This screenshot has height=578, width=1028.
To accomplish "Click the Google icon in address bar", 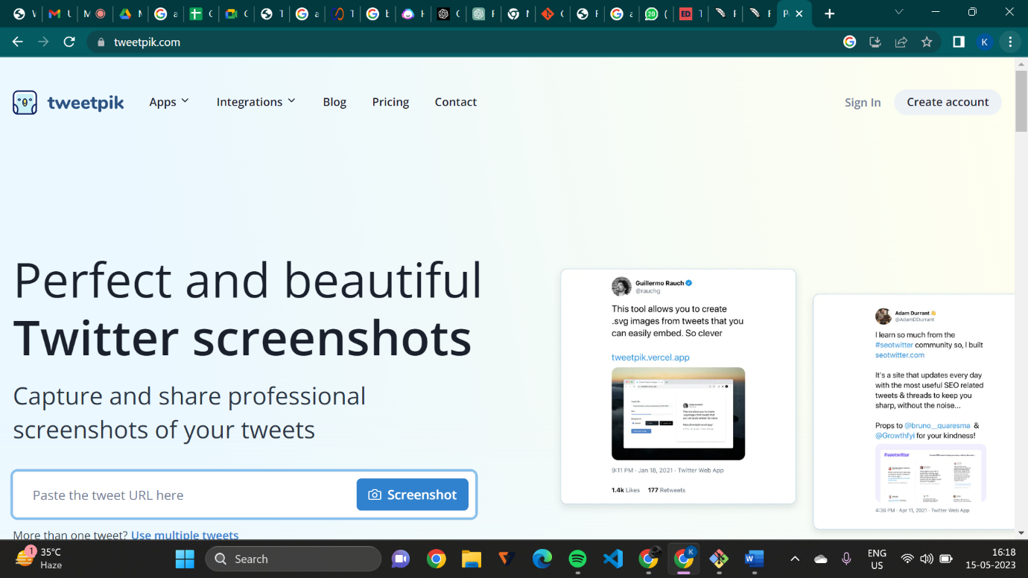I will [849, 42].
